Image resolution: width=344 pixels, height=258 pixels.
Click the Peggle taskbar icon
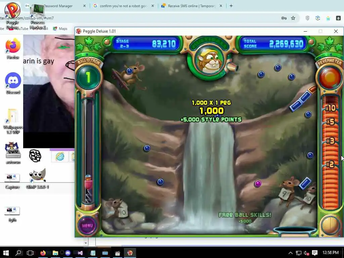(130, 253)
